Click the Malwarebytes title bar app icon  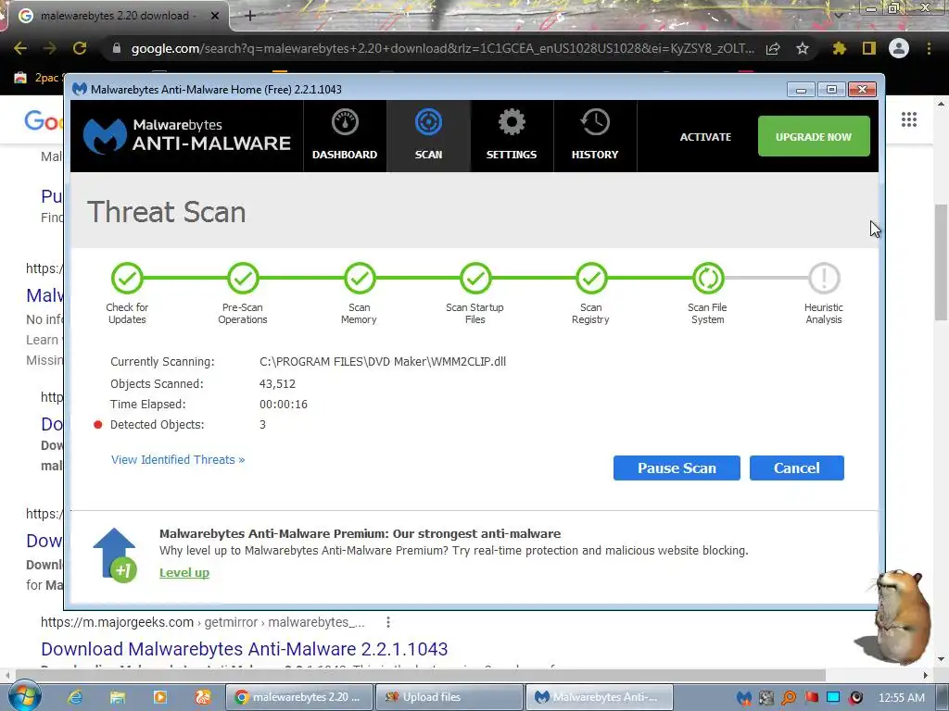click(80, 89)
